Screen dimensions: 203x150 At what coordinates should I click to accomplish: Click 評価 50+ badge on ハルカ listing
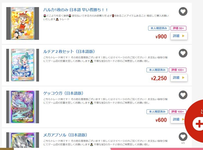178,28
